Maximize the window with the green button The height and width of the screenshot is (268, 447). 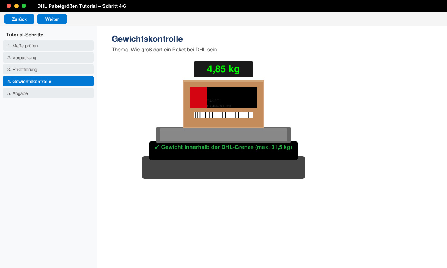tap(24, 6)
